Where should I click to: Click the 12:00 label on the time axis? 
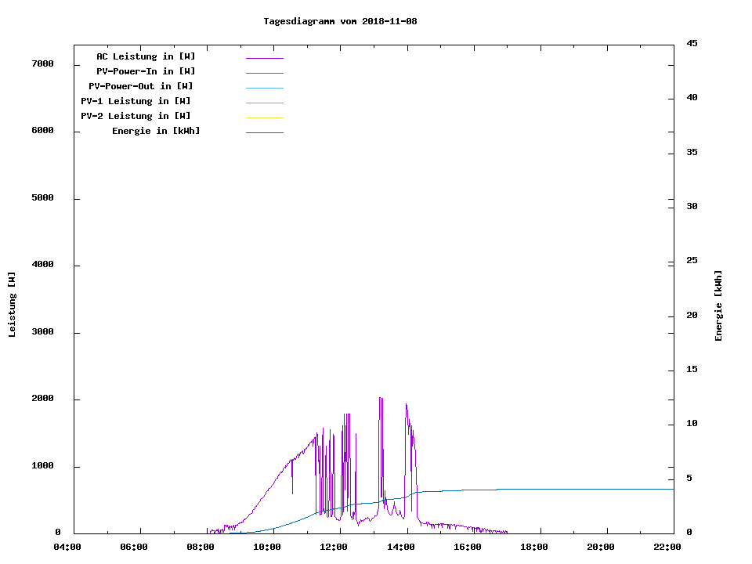click(334, 548)
